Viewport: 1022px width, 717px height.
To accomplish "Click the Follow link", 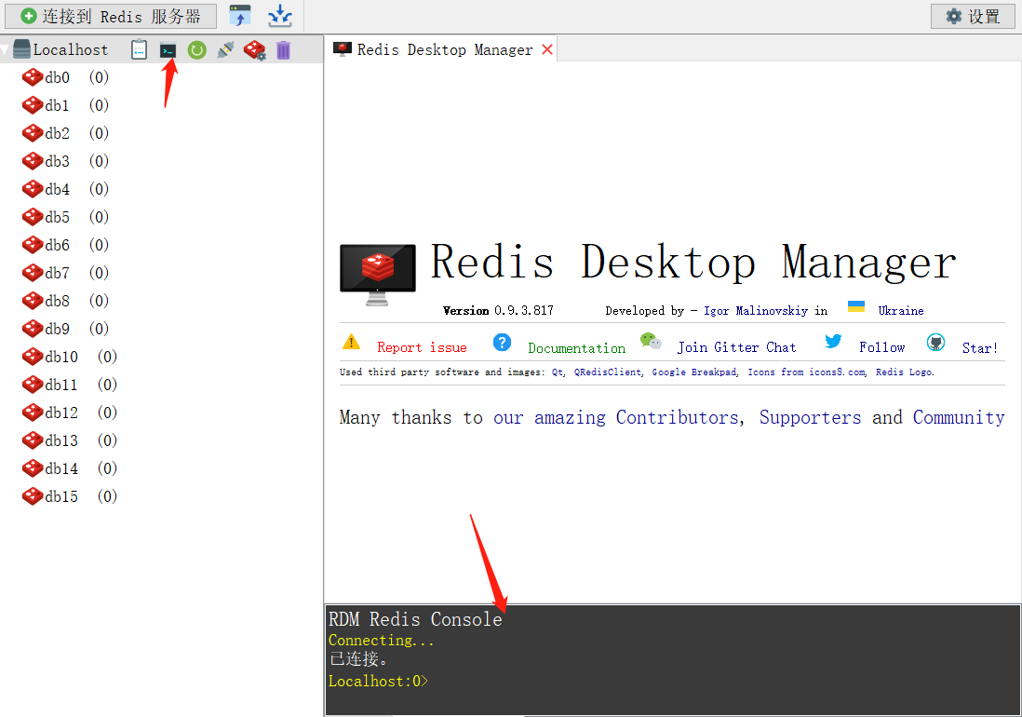I will pyautogui.click(x=881, y=347).
